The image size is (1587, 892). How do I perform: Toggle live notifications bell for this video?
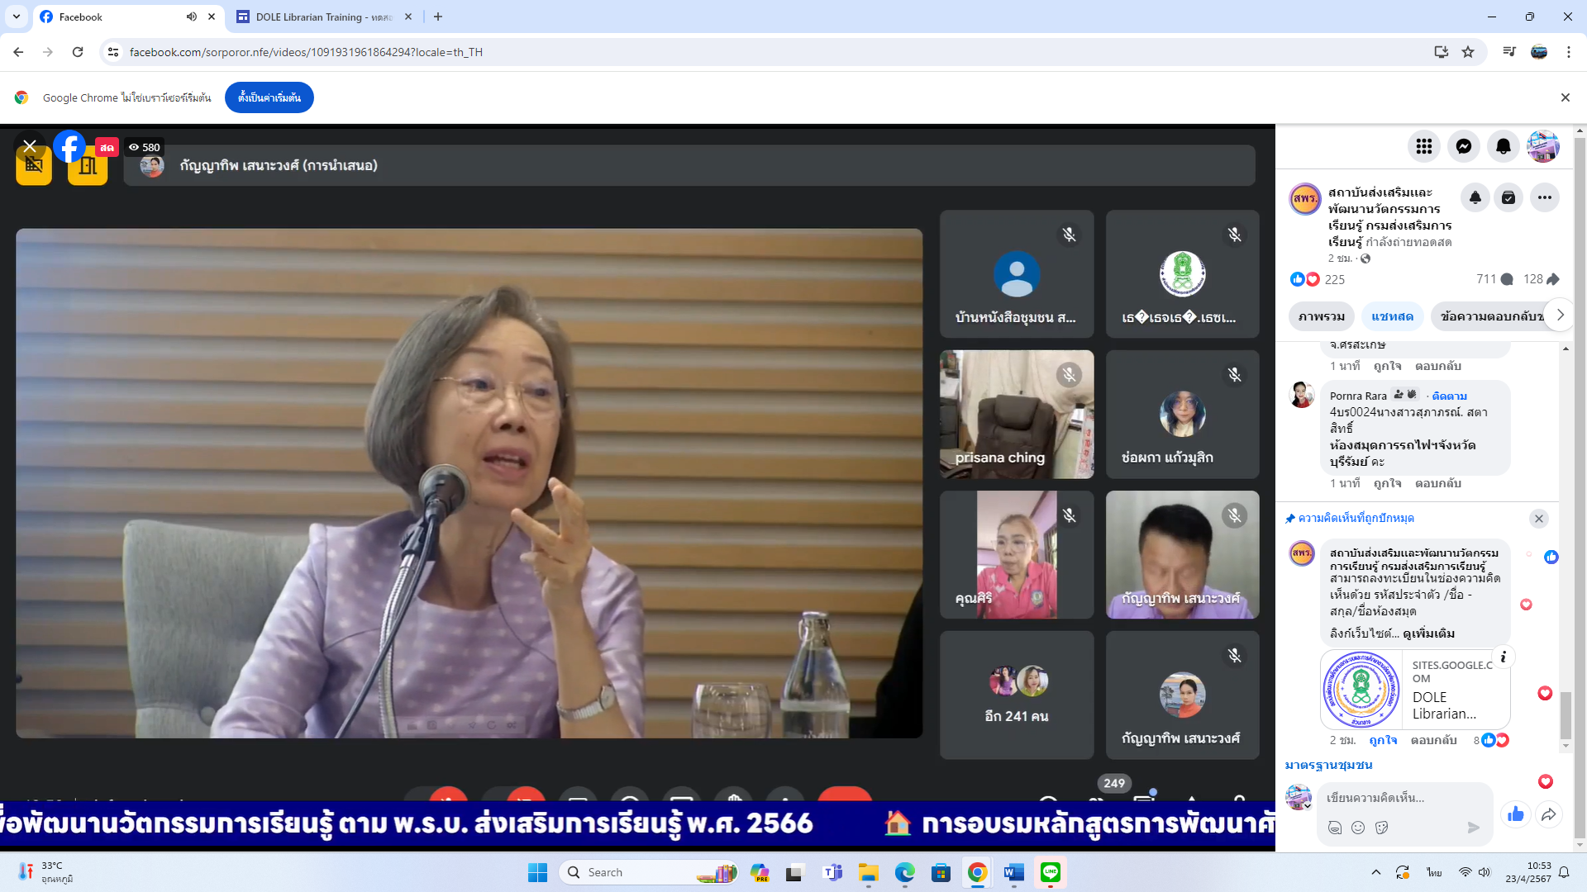1475,197
